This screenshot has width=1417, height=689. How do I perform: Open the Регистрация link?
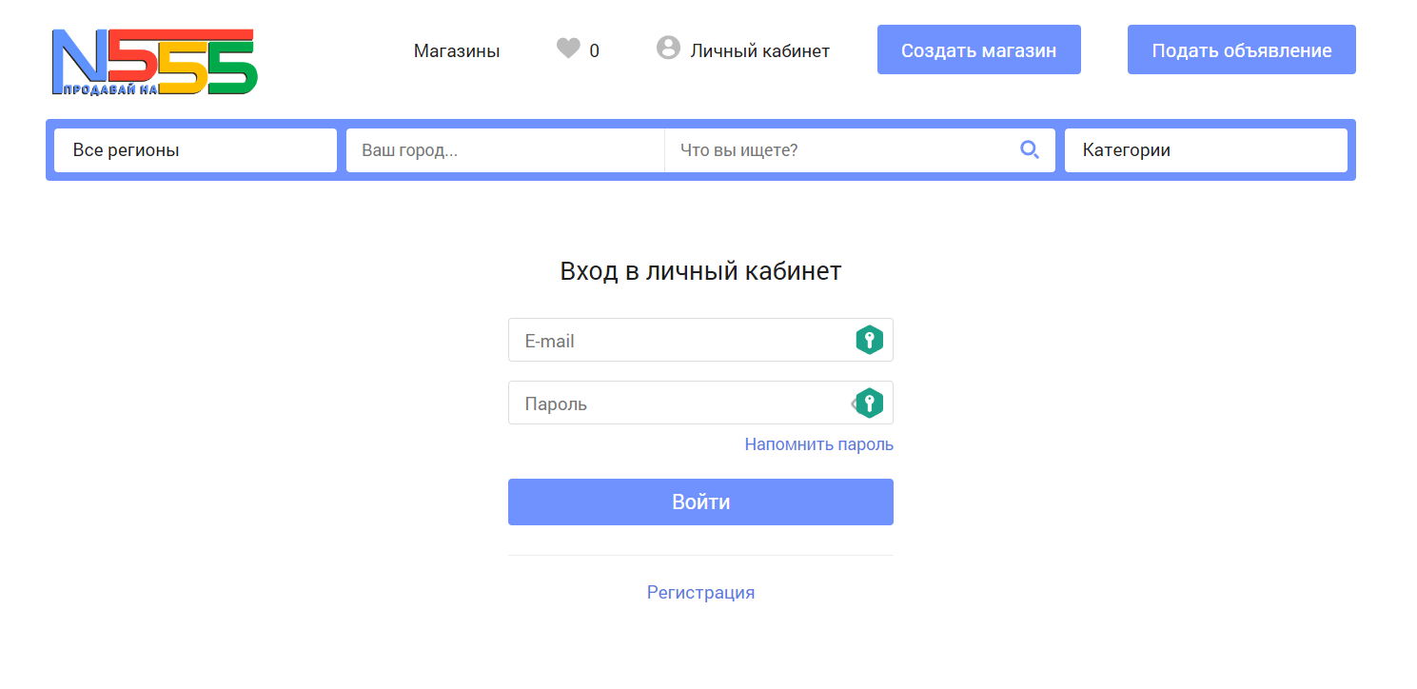[700, 593]
